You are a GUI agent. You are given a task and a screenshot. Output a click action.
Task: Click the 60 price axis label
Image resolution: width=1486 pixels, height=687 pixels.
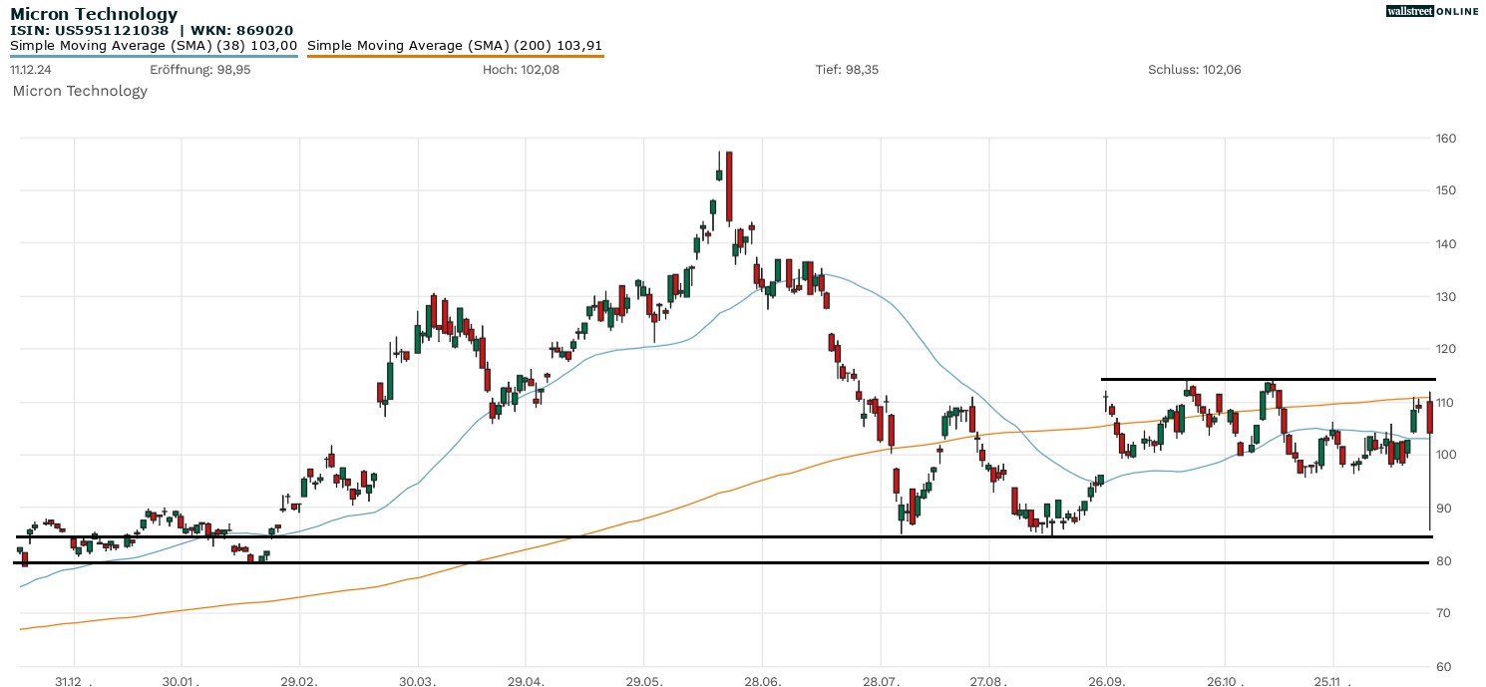1442,666
